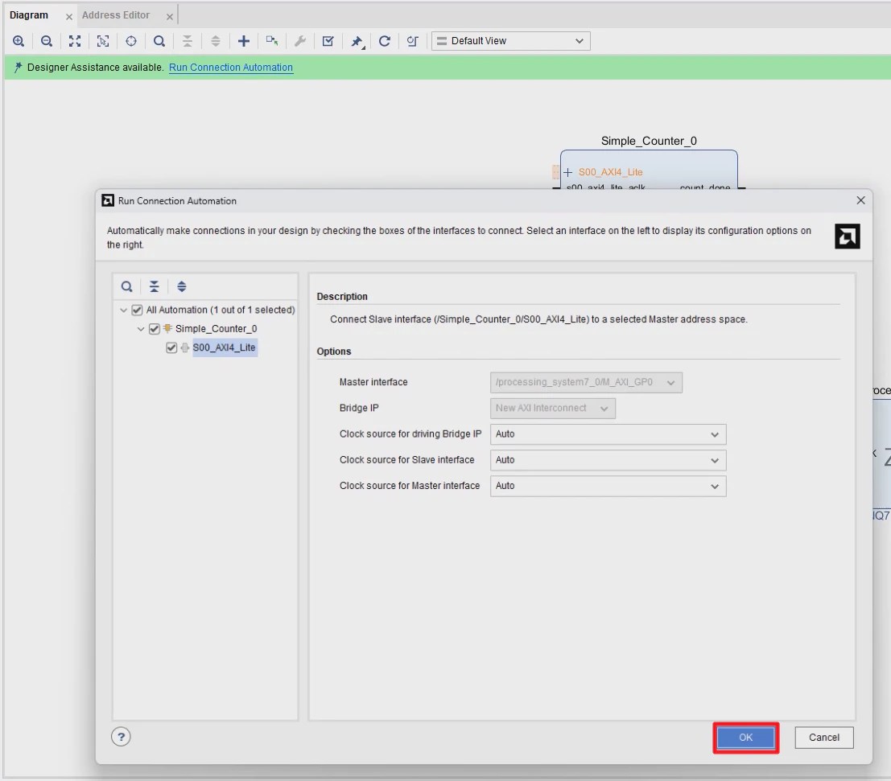Viewport: 891px width, 781px height.
Task: Close the Address Editor tab
Action: (x=169, y=16)
